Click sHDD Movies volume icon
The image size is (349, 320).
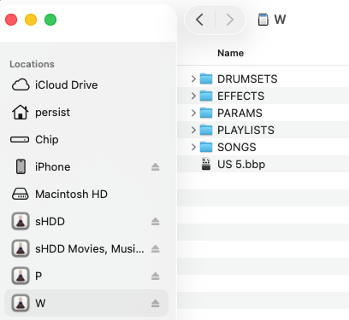coord(21,248)
